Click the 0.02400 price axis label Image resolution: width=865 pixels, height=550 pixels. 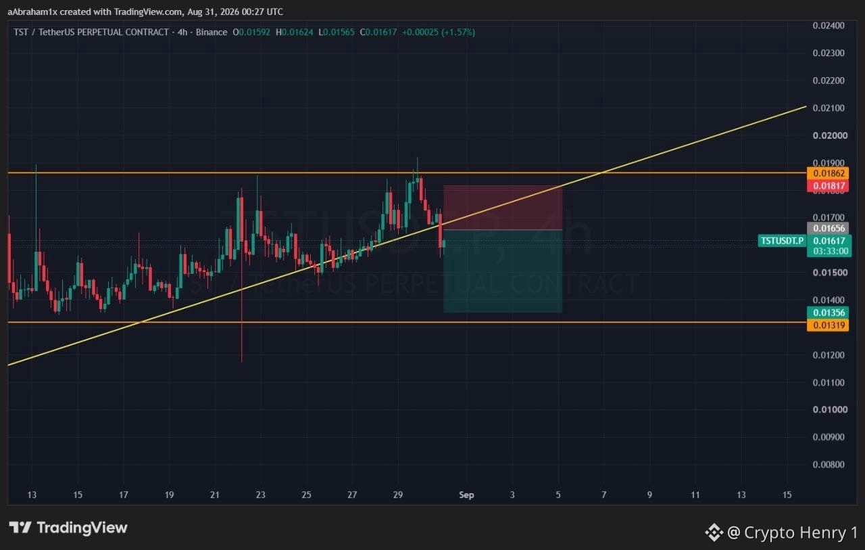pos(828,26)
